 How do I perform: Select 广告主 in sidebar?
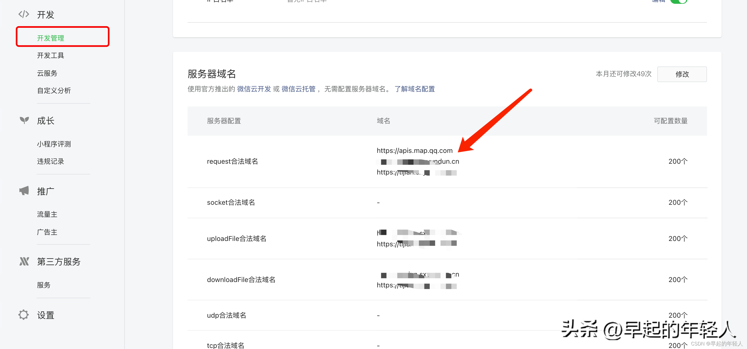point(47,232)
